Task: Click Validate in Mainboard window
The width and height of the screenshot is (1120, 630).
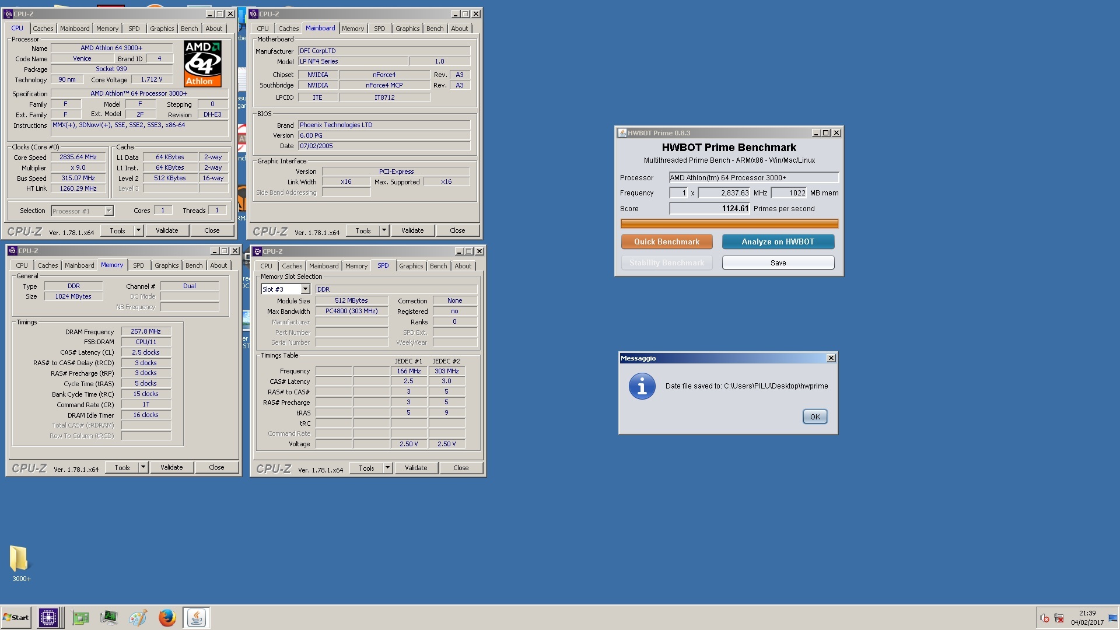Action: point(412,230)
